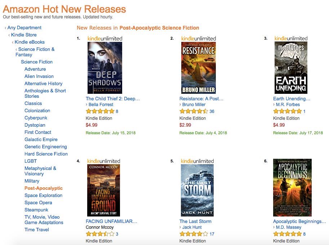This screenshot has height=245, width=329.
Task: Open Earth Unending book cover
Action: pyautogui.click(x=291, y=68)
